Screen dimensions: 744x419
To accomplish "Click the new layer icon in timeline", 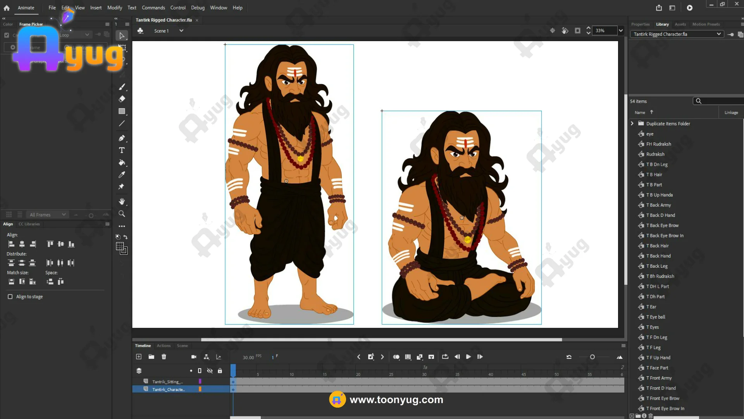I will tap(139, 357).
